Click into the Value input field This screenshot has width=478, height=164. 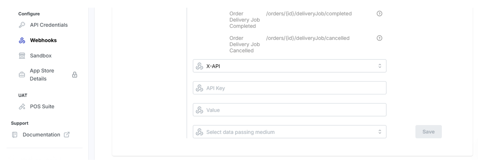[289, 110]
